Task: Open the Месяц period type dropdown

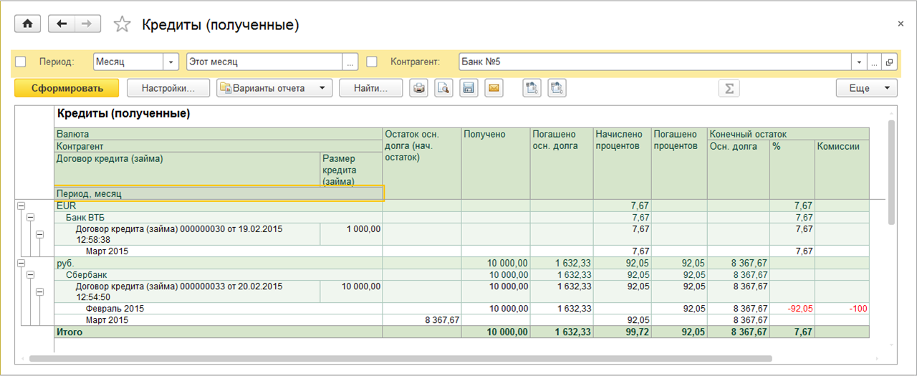Action: point(171,62)
